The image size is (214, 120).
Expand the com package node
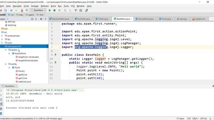tap(2, 43)
